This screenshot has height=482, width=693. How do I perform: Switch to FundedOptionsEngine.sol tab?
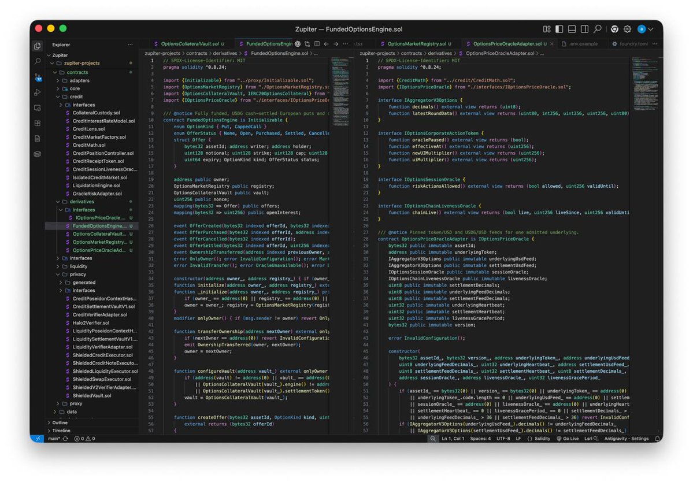[x=265, y=44]
